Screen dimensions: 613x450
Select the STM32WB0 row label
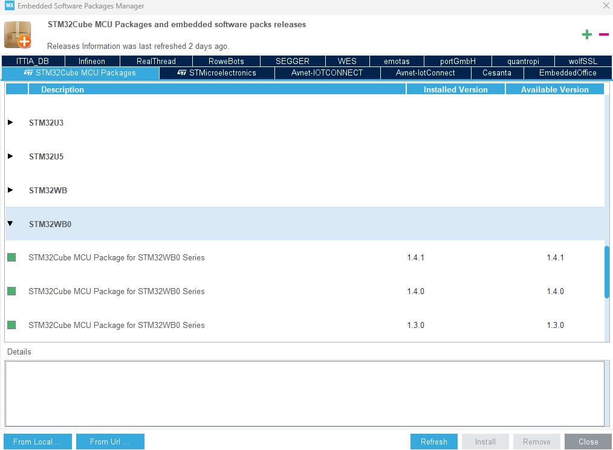click(50, 224)
